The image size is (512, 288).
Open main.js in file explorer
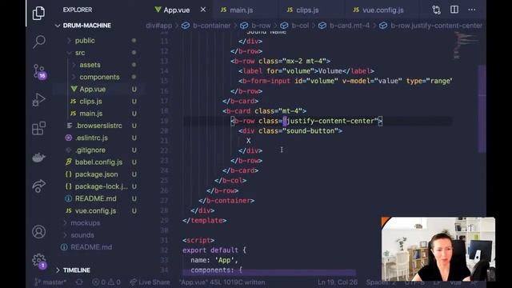pos(90,114)
